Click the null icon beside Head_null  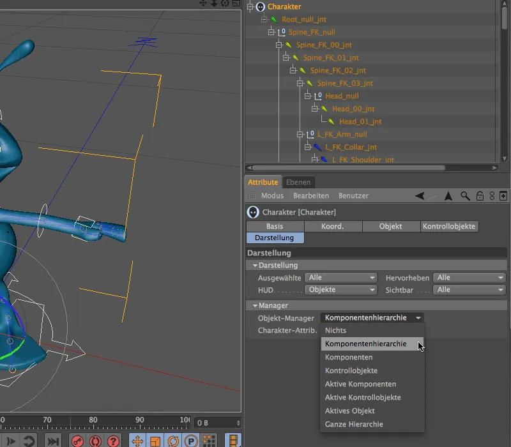[318, 96]
